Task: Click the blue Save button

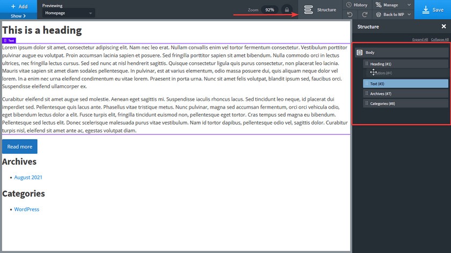Action: pos(433,10)
